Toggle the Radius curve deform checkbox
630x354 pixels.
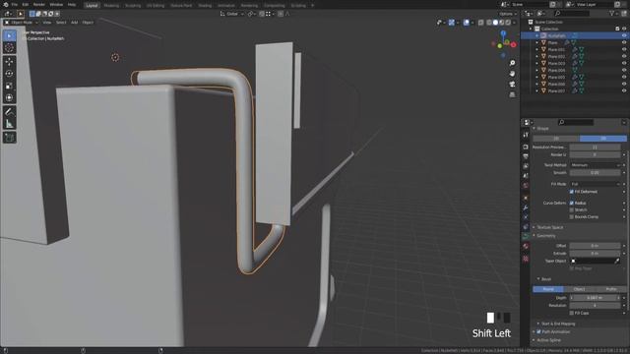(572, 204)
